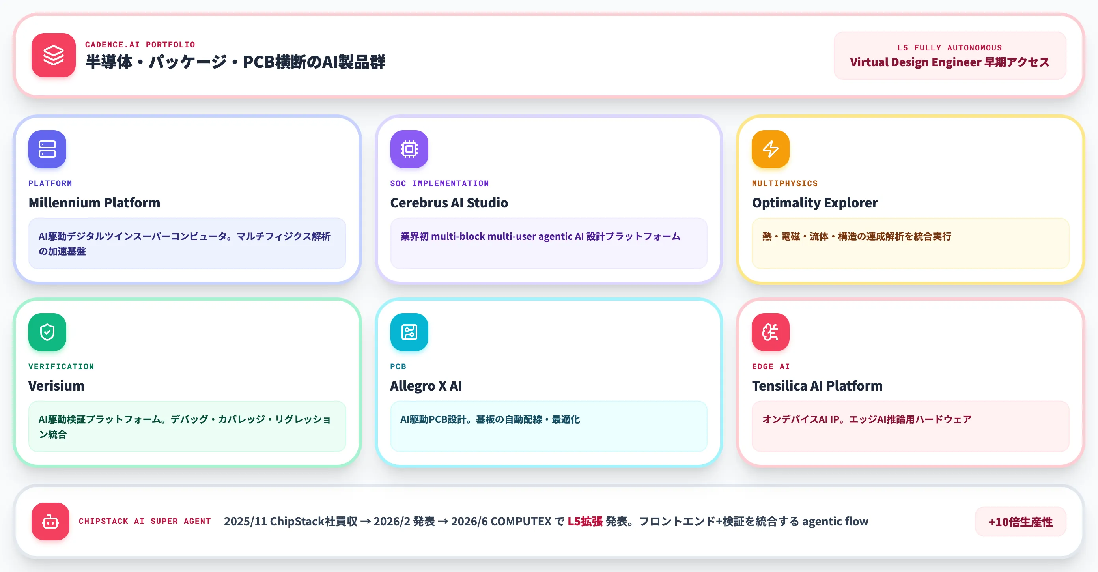Viewport: 1098px width, 572px height.
Task: Click the AI駆動デジタルツインスーパーコンピュータ description box
Action: pyautogui.click(x=187, y=243)
